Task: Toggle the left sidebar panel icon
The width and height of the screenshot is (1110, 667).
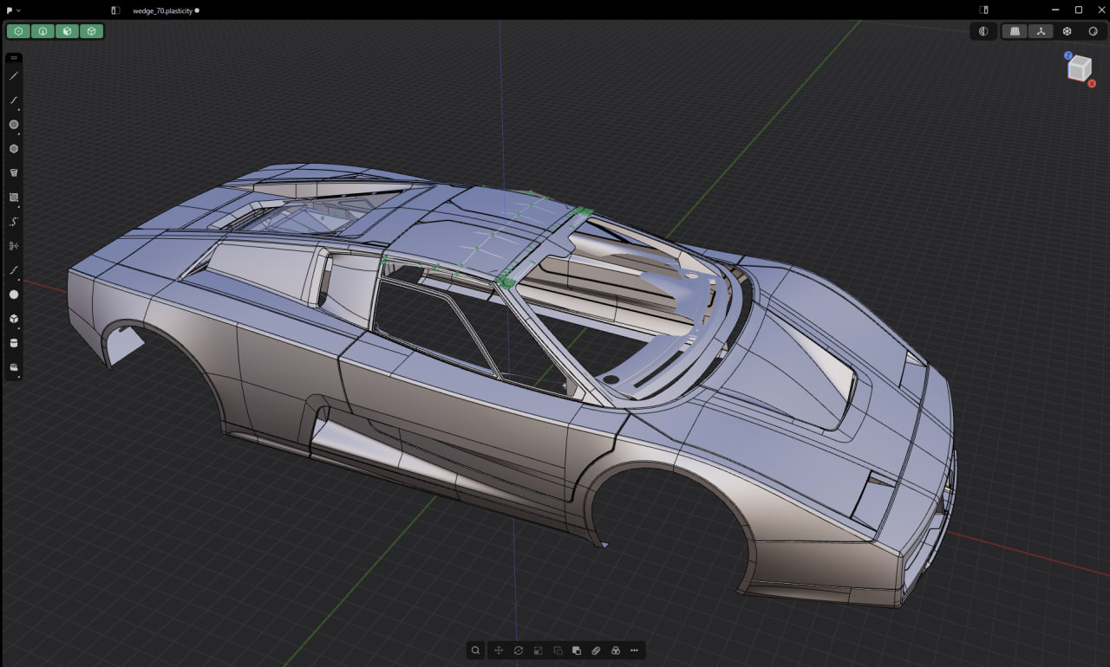Action: click(x=115, y=10)
